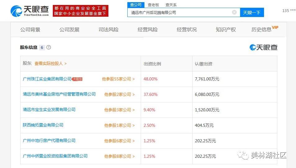The image size is (296, 168).
Task: Select the 48.00% ownership value
Action: 150,79
